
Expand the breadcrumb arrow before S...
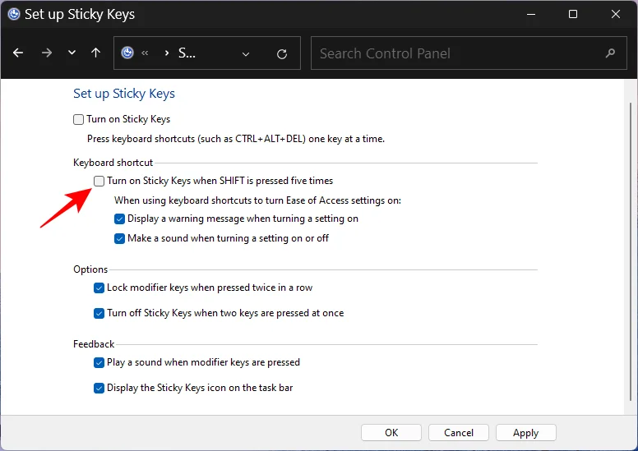pos(166,53)
